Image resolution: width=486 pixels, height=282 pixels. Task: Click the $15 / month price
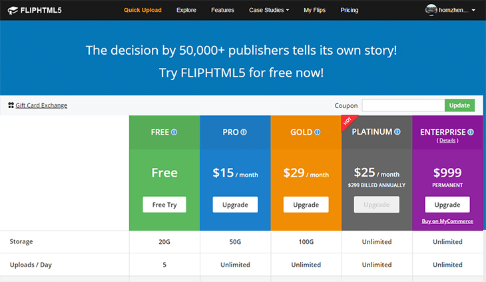click(x=235, y=173)
